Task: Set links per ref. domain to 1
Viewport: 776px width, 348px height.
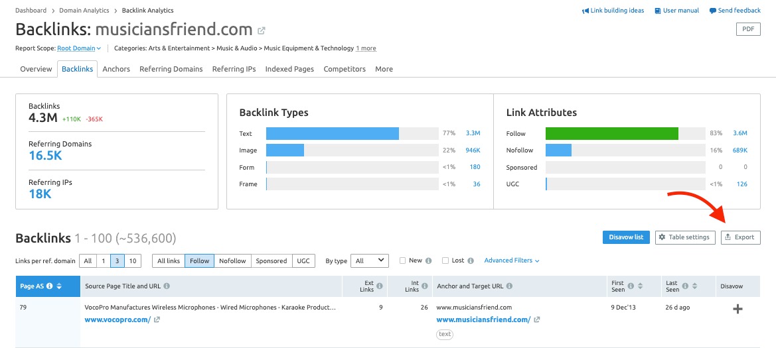Action: [x=103, y=261]
